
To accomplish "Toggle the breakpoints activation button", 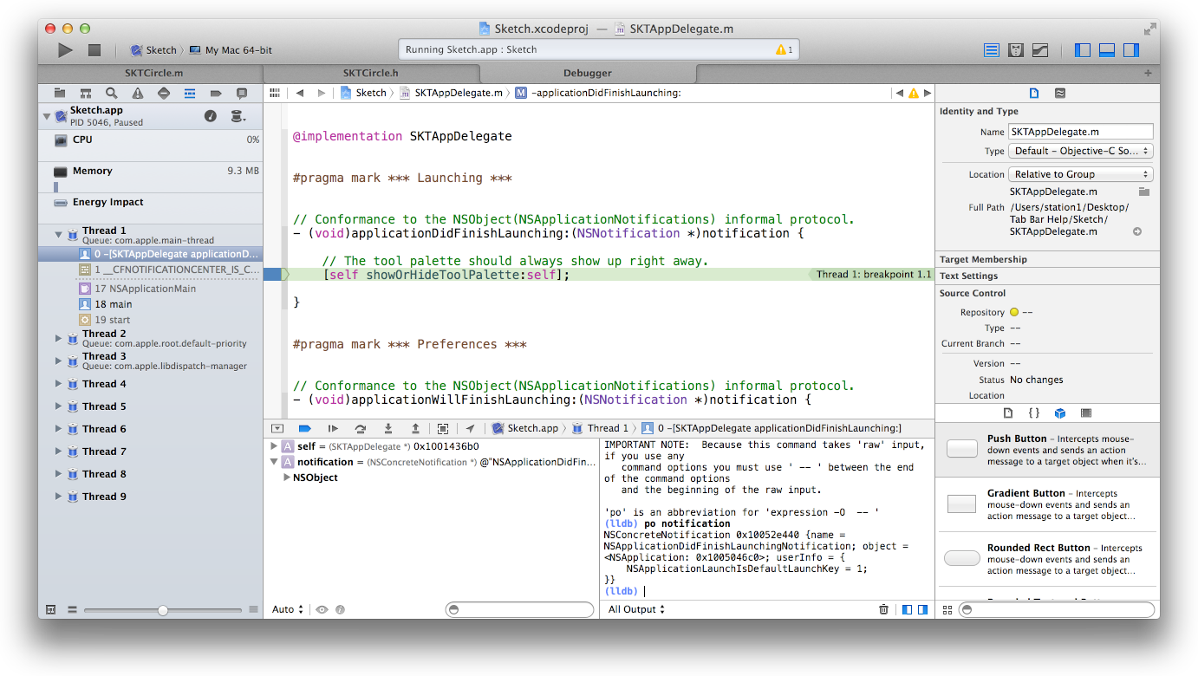I will (304, 428).
